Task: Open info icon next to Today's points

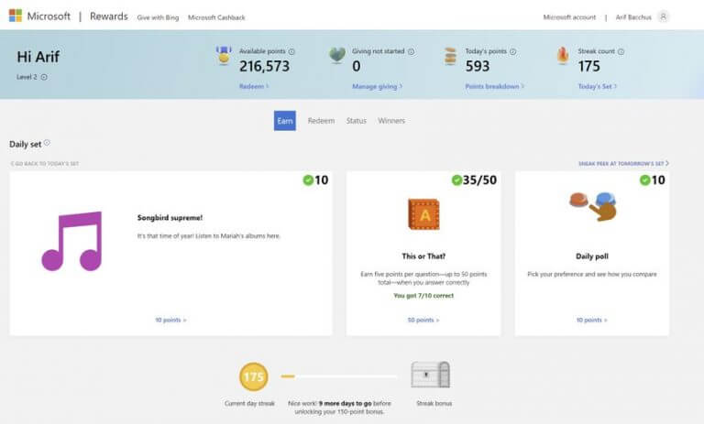Action: click(x=513, y=51)
